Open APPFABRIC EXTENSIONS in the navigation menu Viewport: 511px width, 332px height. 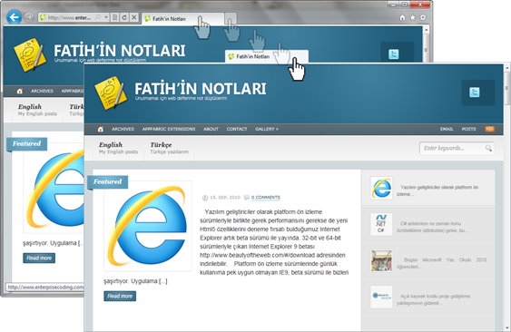click(169, 129)
